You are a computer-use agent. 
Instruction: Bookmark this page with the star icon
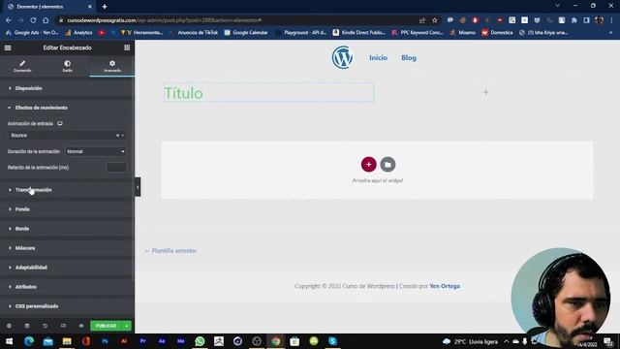click(435, 20)
